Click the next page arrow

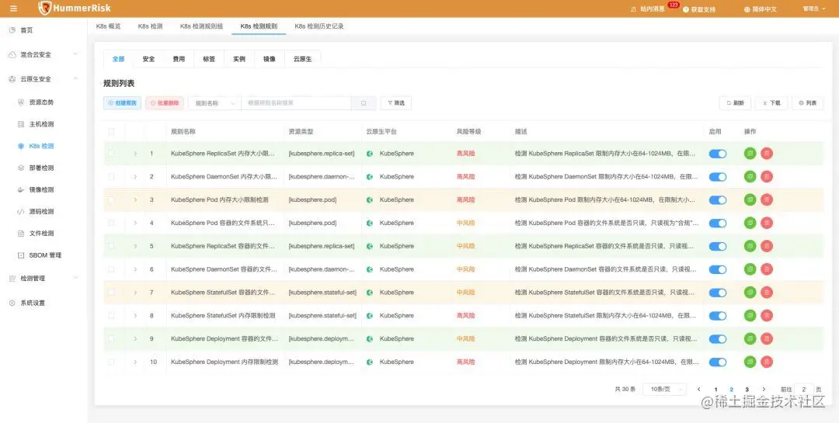tap(764, 390)
